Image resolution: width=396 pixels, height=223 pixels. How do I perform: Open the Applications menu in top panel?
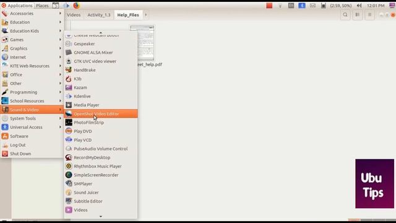(17, 6)
